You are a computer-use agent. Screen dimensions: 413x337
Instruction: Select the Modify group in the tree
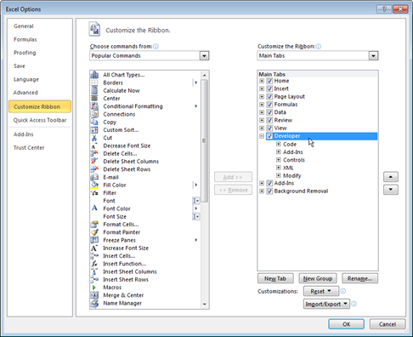point(291,175)
